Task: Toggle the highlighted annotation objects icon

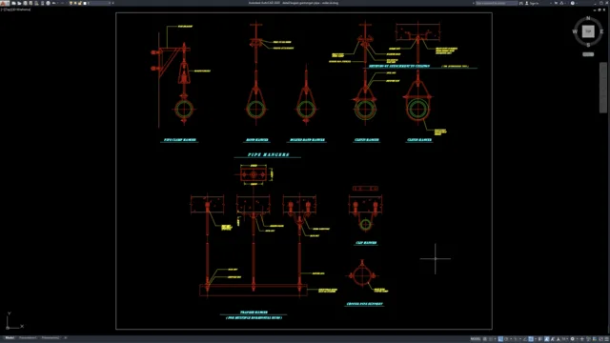Action: tap(546, 339)
